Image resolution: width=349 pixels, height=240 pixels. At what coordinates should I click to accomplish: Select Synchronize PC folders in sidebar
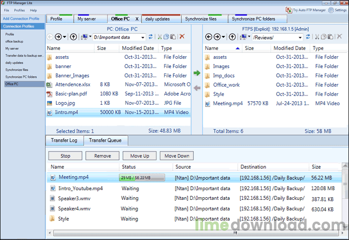(21, 77)
